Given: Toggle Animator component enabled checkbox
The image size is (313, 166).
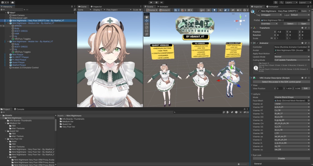Looking at the screenshot, I should click(257, 43).
